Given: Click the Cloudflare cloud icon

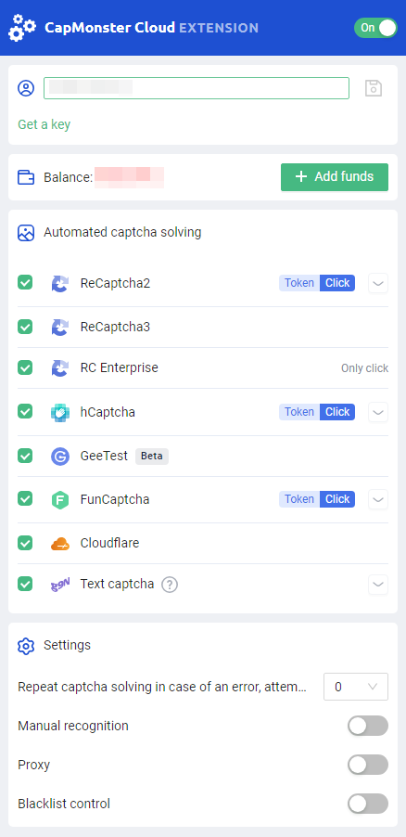Looking at the screenshot, I should click(59, 544).
